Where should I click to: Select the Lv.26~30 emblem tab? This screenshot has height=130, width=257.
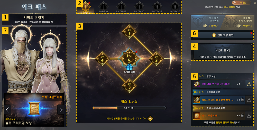[175, 7]
